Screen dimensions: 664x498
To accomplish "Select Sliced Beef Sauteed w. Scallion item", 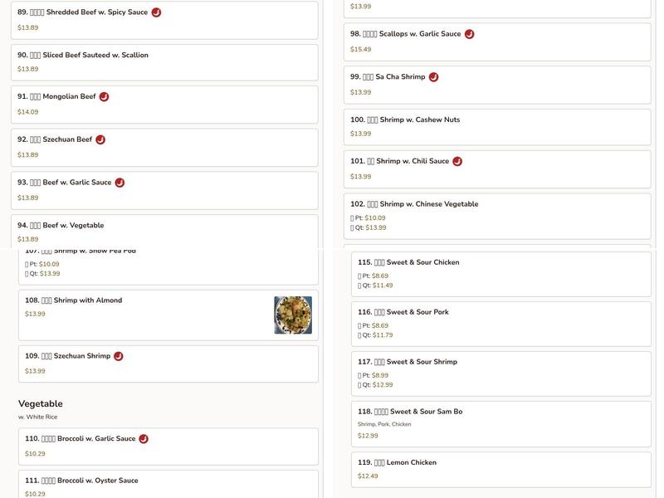I will tap(164, 62).
